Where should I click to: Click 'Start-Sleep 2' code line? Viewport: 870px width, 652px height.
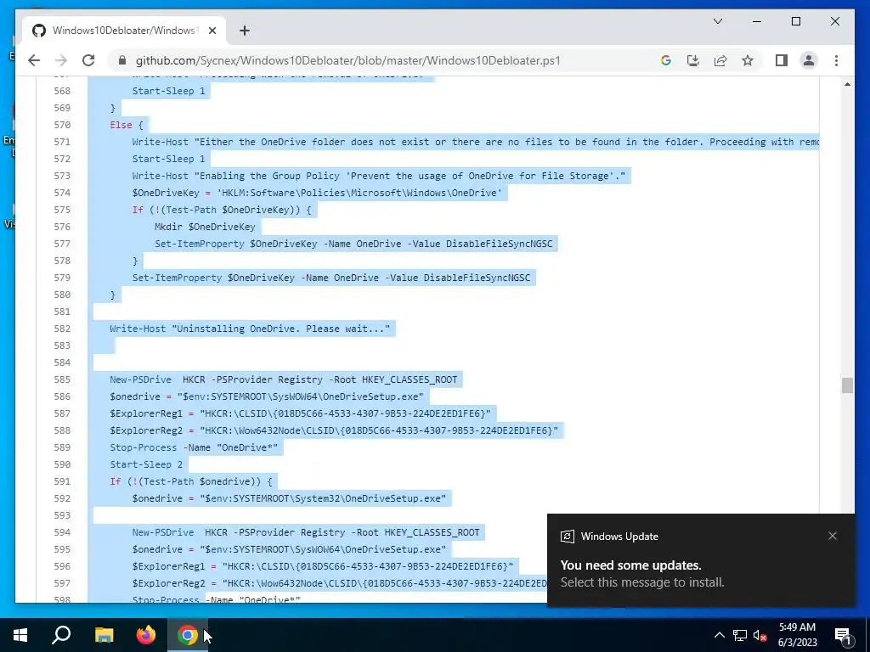[146, 464]
